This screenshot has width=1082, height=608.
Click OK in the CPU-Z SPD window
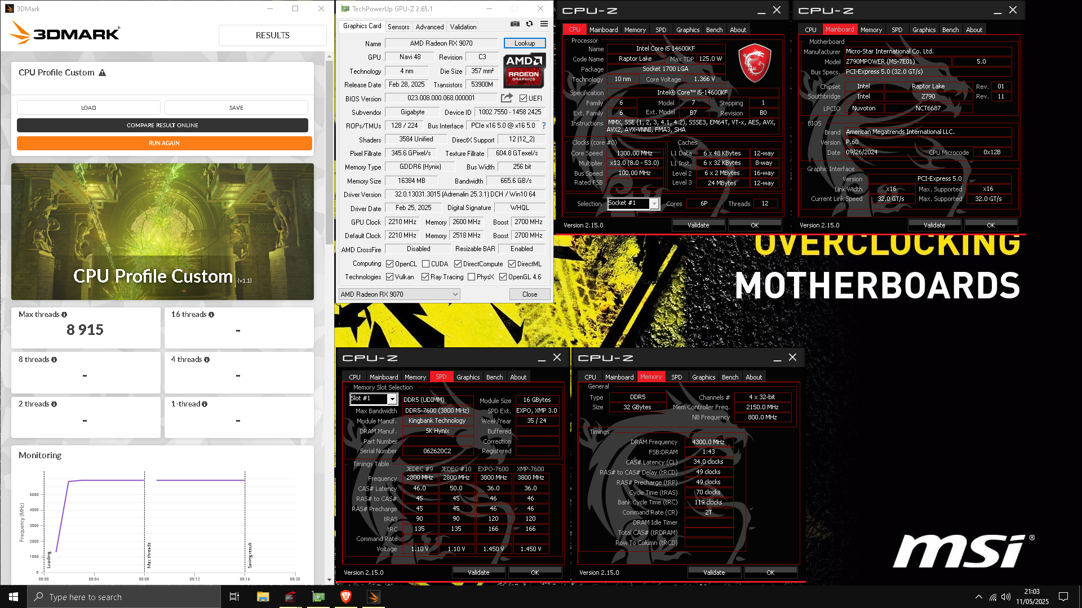click(535, 573)
